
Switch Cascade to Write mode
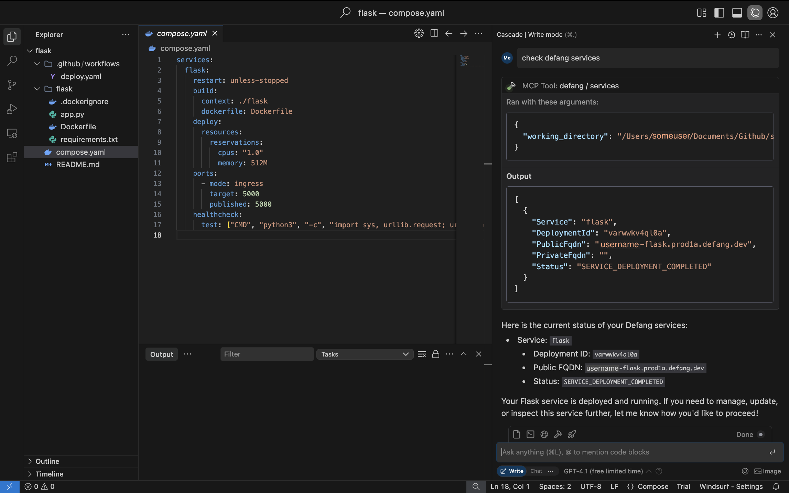pos(512,471)
